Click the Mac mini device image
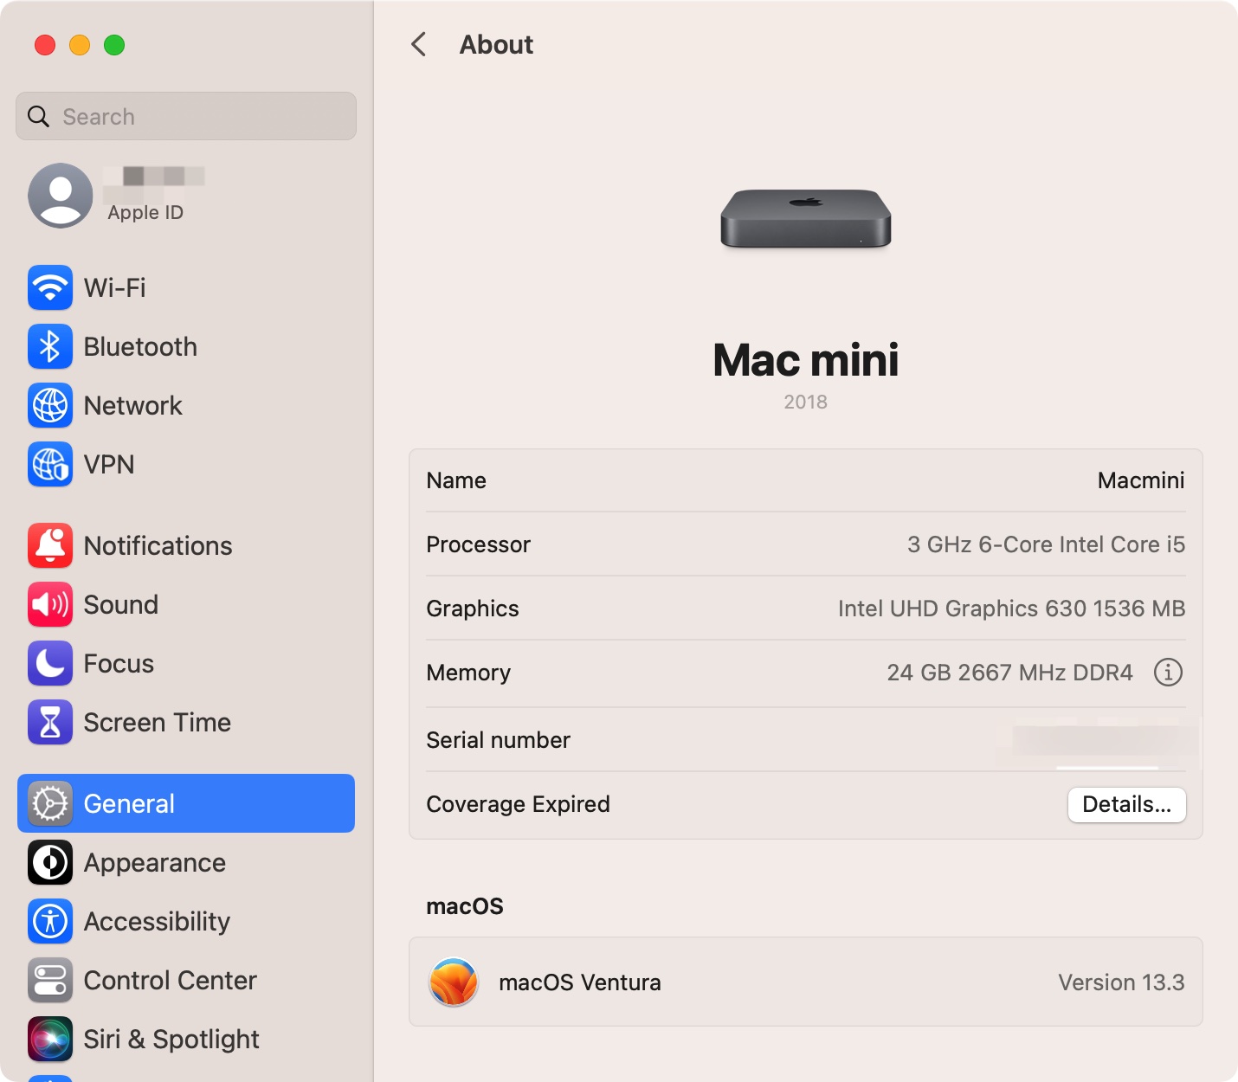The height and width of the screenshot is (1082, 1238). pyautogui.click(x=806, y=219)
